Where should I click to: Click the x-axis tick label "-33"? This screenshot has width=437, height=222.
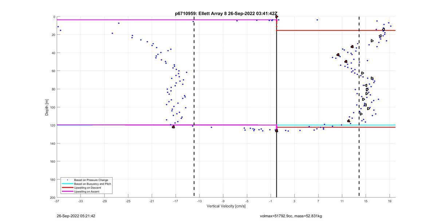pyautogui.click(x=80, y=201)
